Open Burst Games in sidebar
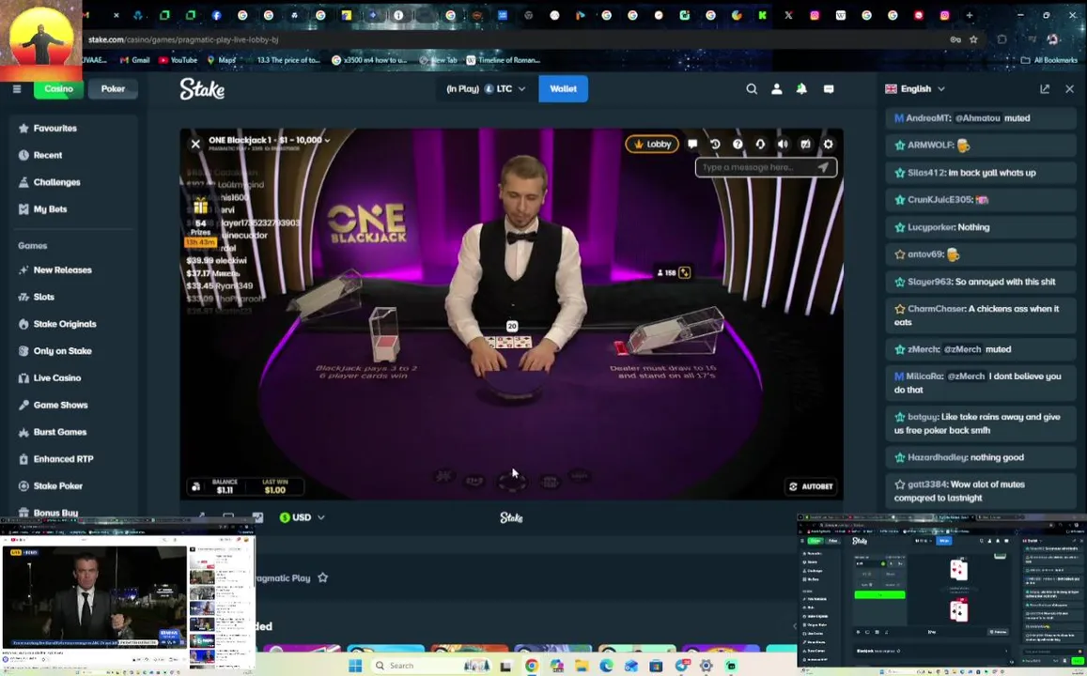 [x=59, y=432]
